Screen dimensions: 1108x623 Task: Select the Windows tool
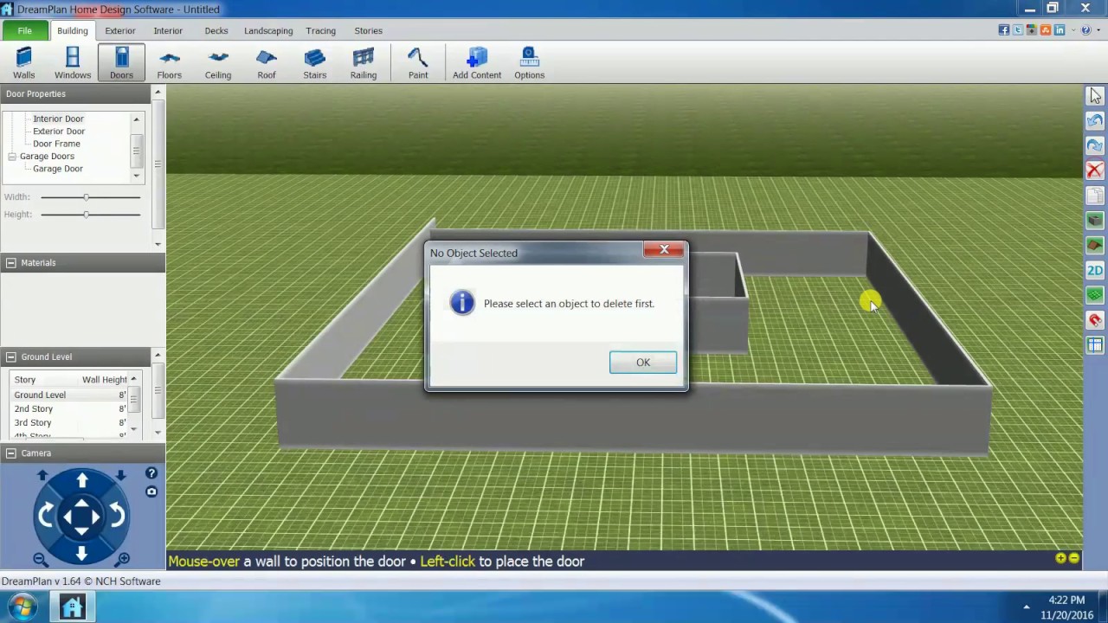click(x=73, y=63)
